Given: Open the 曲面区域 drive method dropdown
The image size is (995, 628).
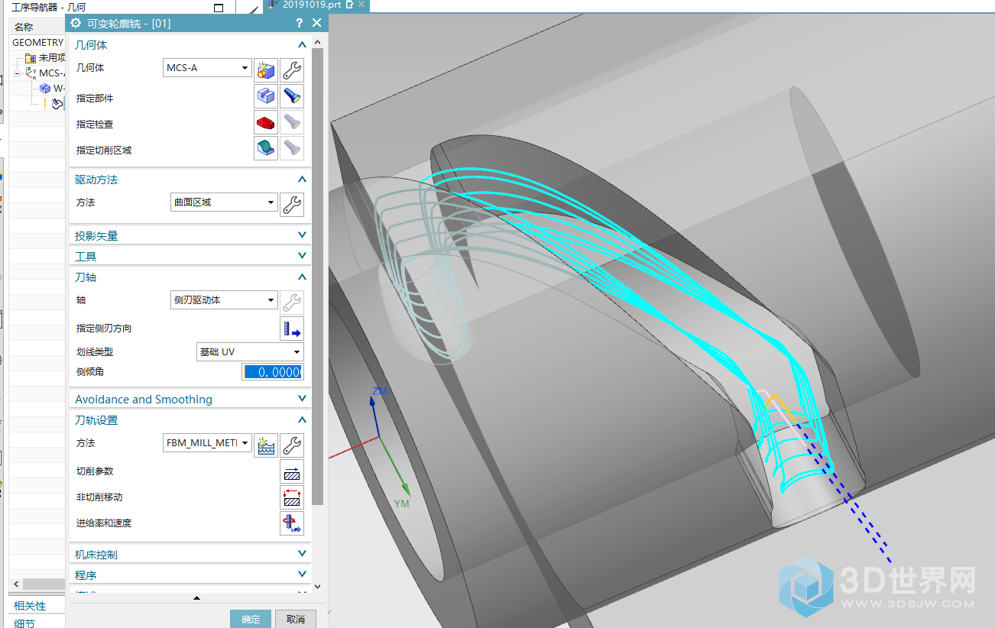Looking at the screenshot, I should tap(223, 202).
